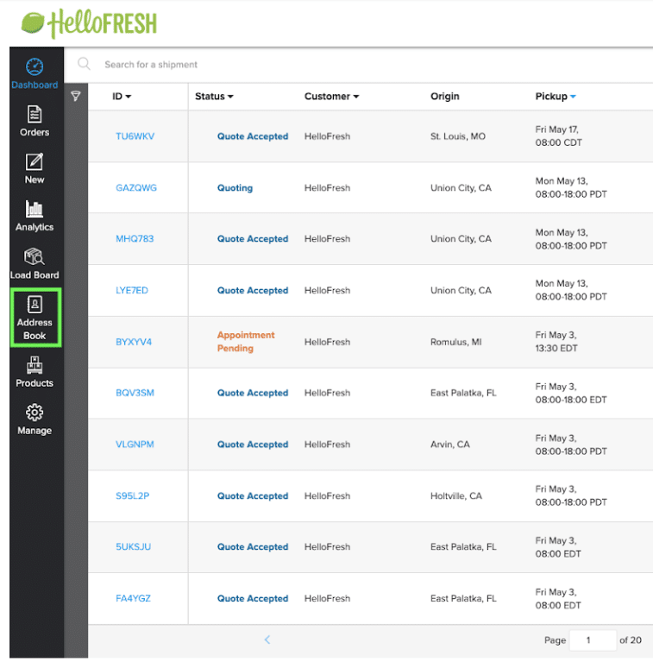The image size is (653, 662).
Task: Go to previous page arrow
Action: coord(267,640)
